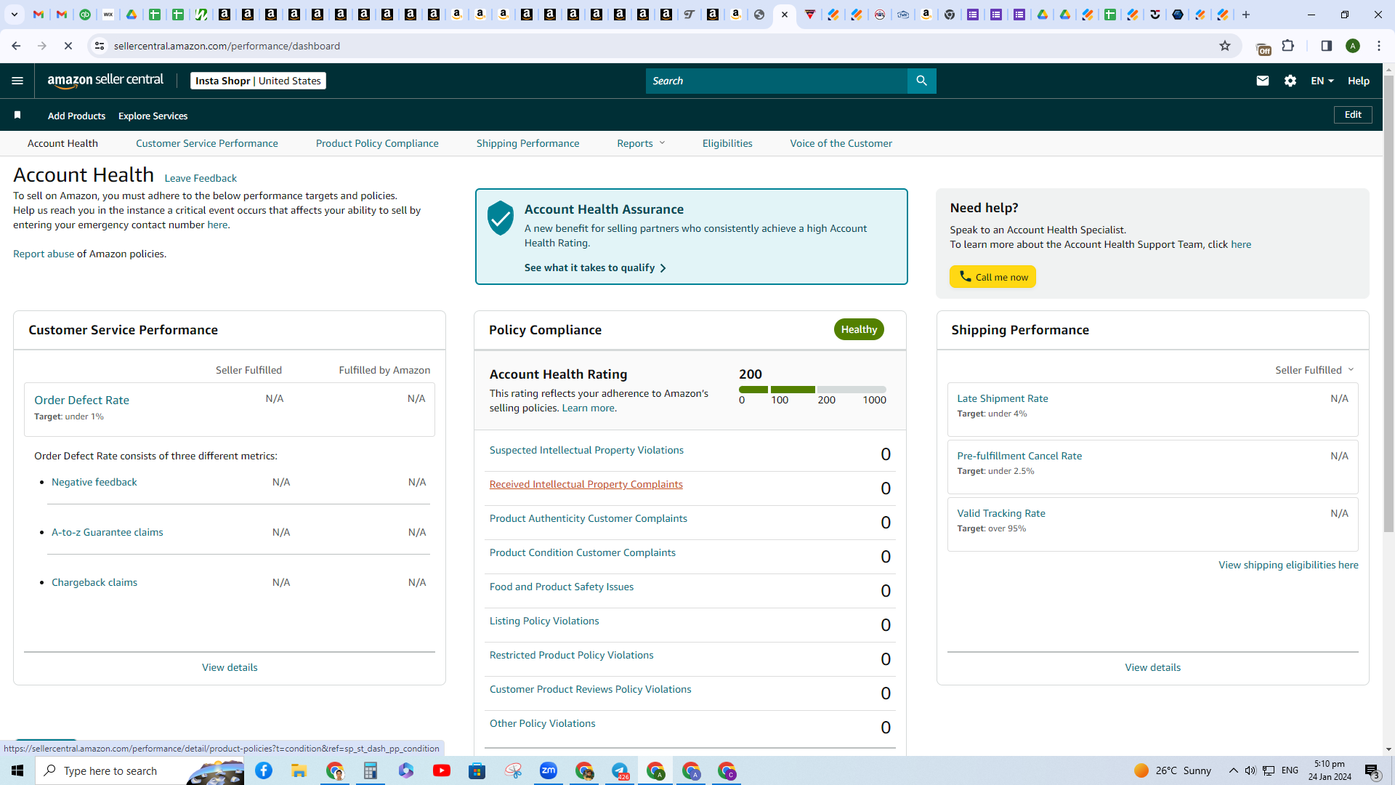Open Chrome side panel

click(x=1326, y=46)
